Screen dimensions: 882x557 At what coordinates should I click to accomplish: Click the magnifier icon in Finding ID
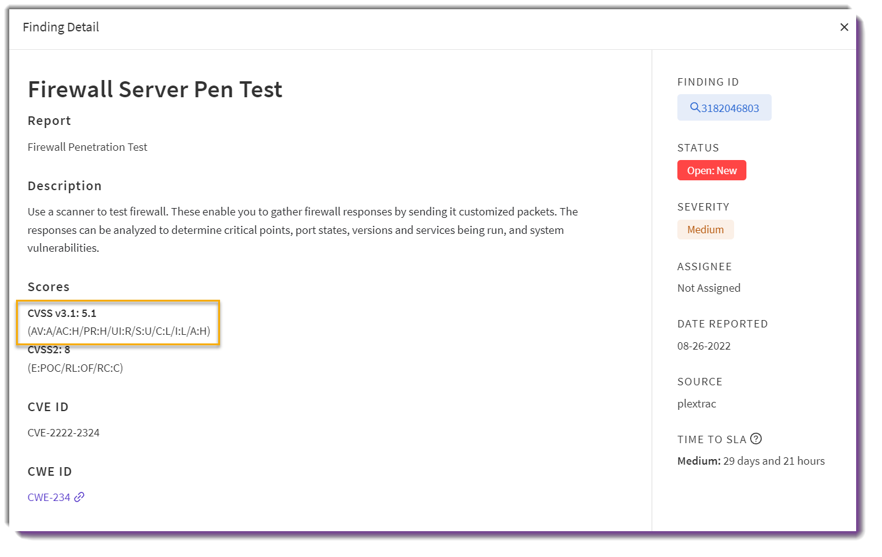[695, 107]
